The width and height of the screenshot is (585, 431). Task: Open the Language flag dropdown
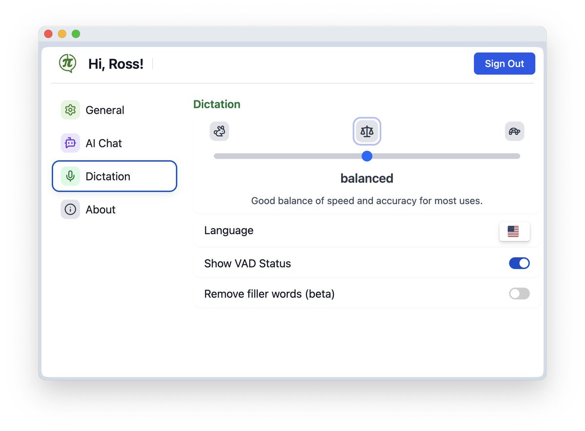click(x=514, y=231)
